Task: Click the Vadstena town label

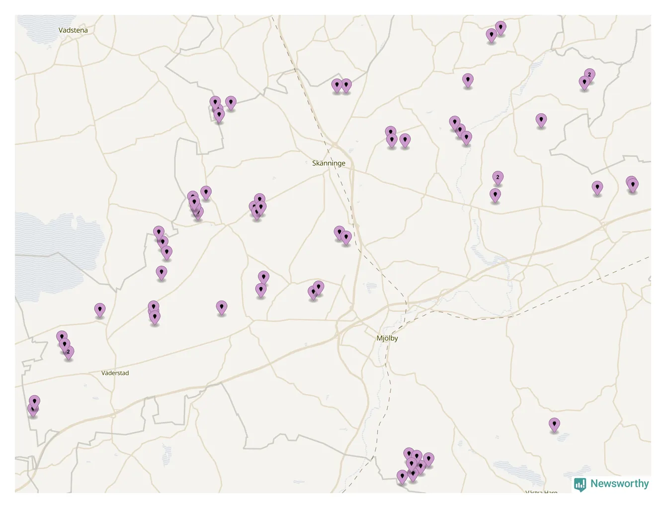Action: point(73,30)
